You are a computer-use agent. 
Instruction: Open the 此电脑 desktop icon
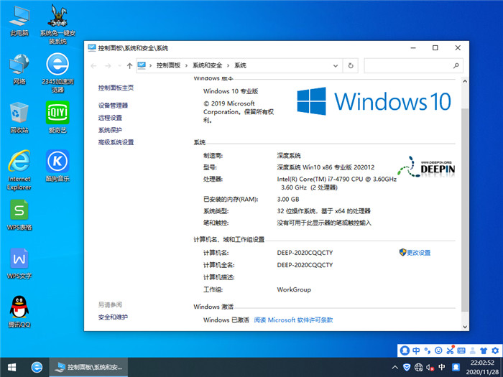(x=19, y=21)
